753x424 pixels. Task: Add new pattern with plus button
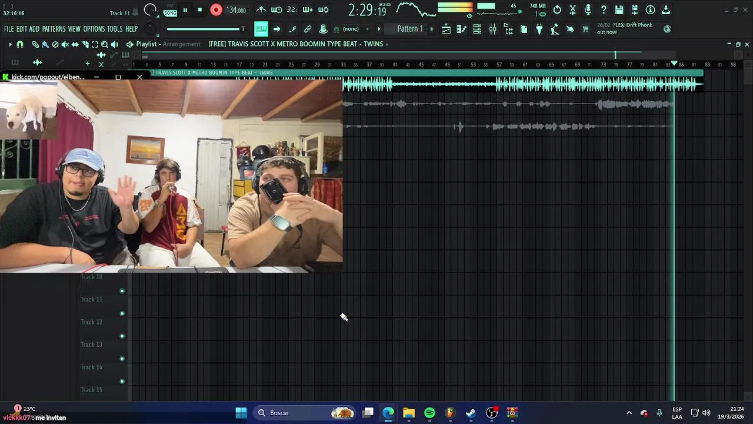[x=431, y=29]
